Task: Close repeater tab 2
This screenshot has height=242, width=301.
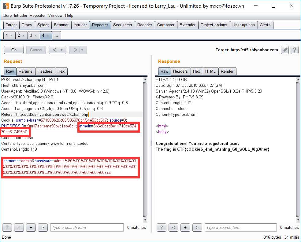Action: tap(24, 35)
